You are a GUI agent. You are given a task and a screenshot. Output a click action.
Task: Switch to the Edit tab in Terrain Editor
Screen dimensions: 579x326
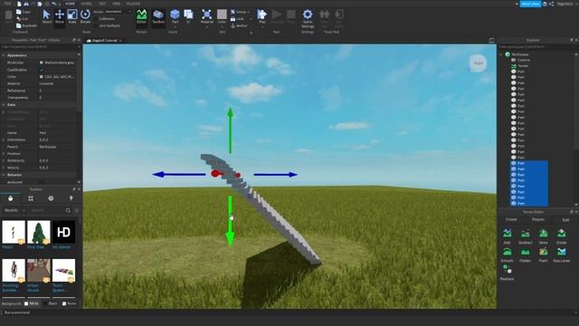tap(565, 219)
